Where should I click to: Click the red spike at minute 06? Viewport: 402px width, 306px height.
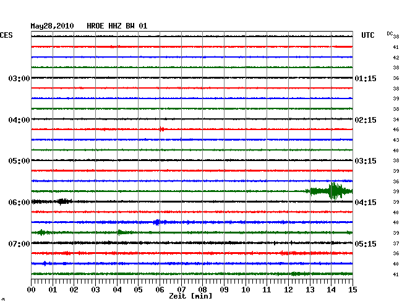[161, 129]
